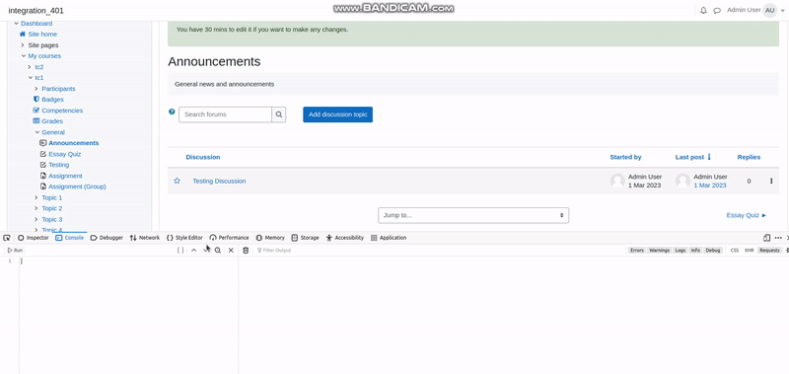
Task: Click the console pretty print braces icon
Action: [x=180, y=251]
